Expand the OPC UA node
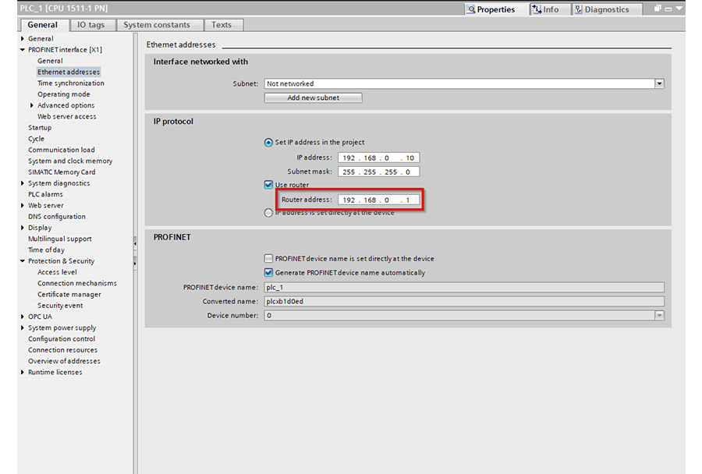Image resolution: width=702 pixels, height=474 pixels. coord(23,317)
